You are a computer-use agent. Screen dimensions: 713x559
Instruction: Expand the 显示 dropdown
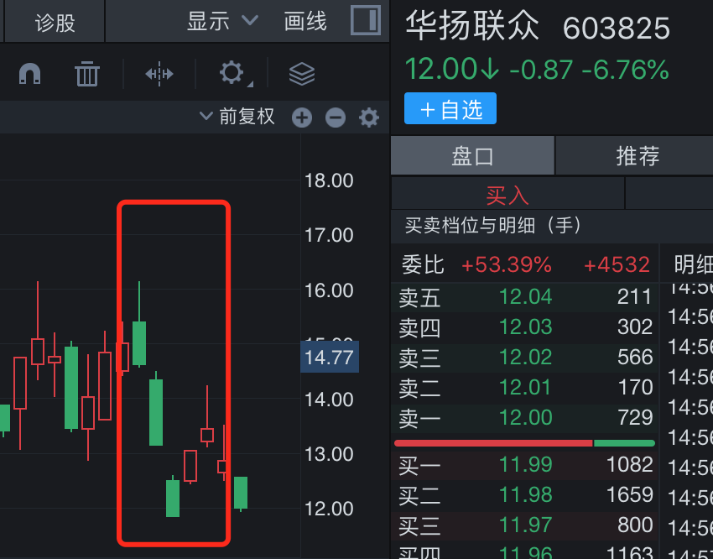222,21
